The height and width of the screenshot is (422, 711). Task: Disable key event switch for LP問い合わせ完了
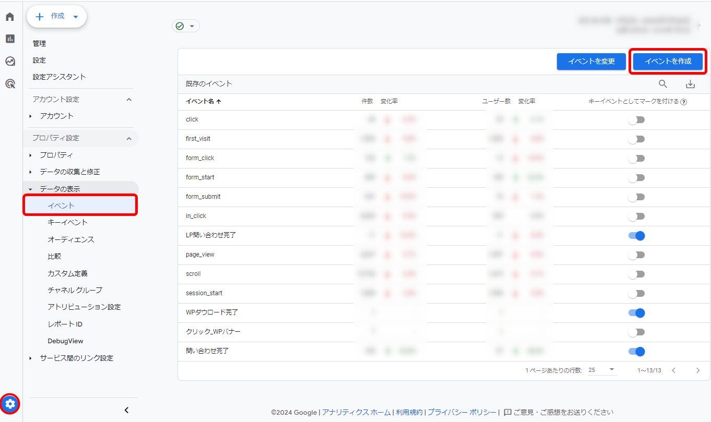pos(637,236)
